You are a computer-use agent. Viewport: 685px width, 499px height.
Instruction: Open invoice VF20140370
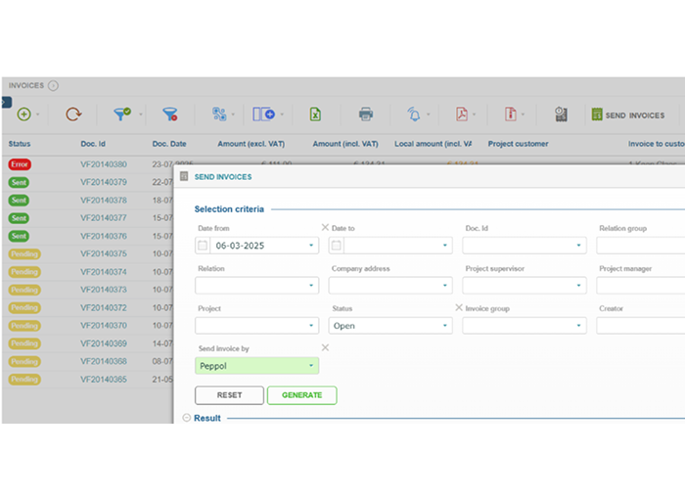104,326
